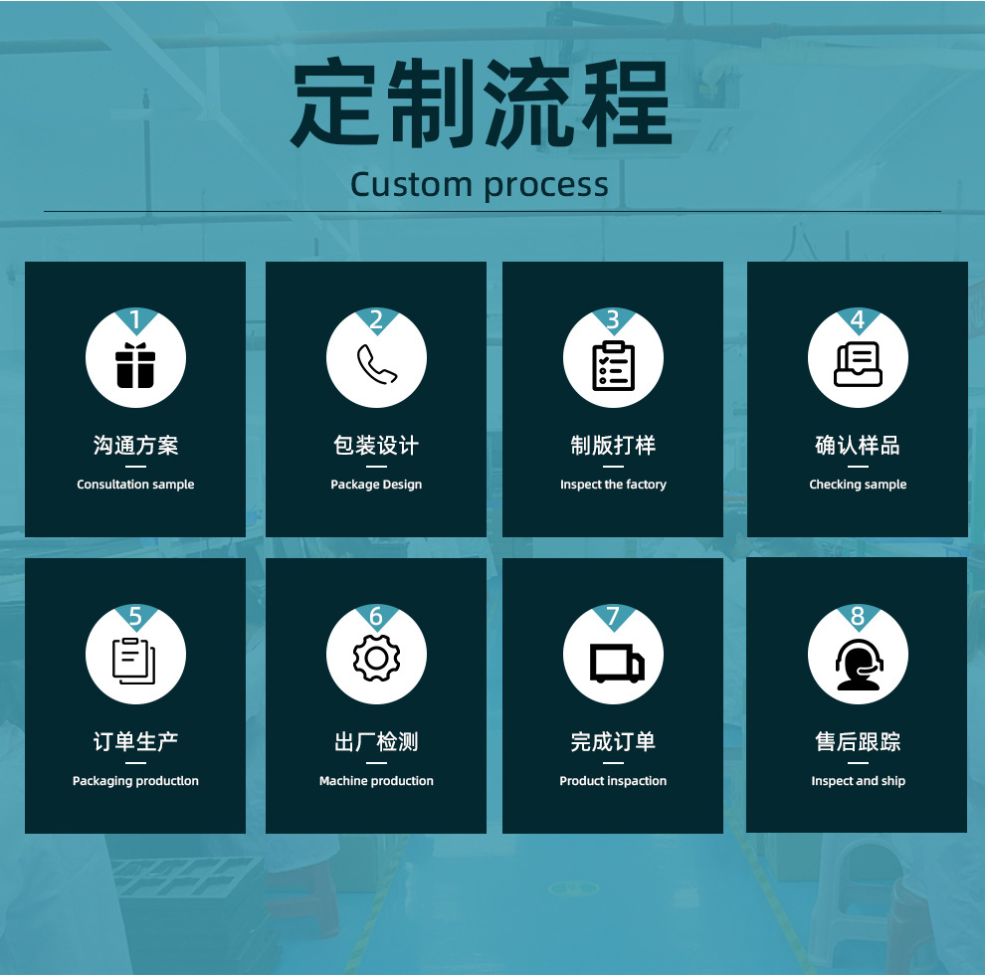Select the number 3 badge
Image resolution: width=985 pixels, height=976 pixels.
(x=613, y=320)
